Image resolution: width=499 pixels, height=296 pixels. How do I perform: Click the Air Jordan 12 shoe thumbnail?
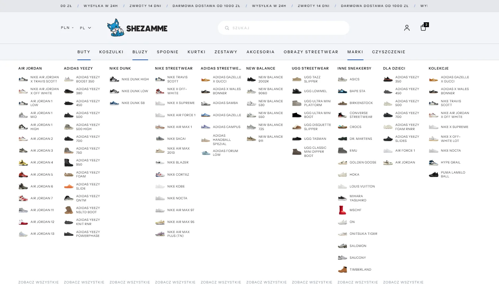pyautogui.click(x=23, y=222)
